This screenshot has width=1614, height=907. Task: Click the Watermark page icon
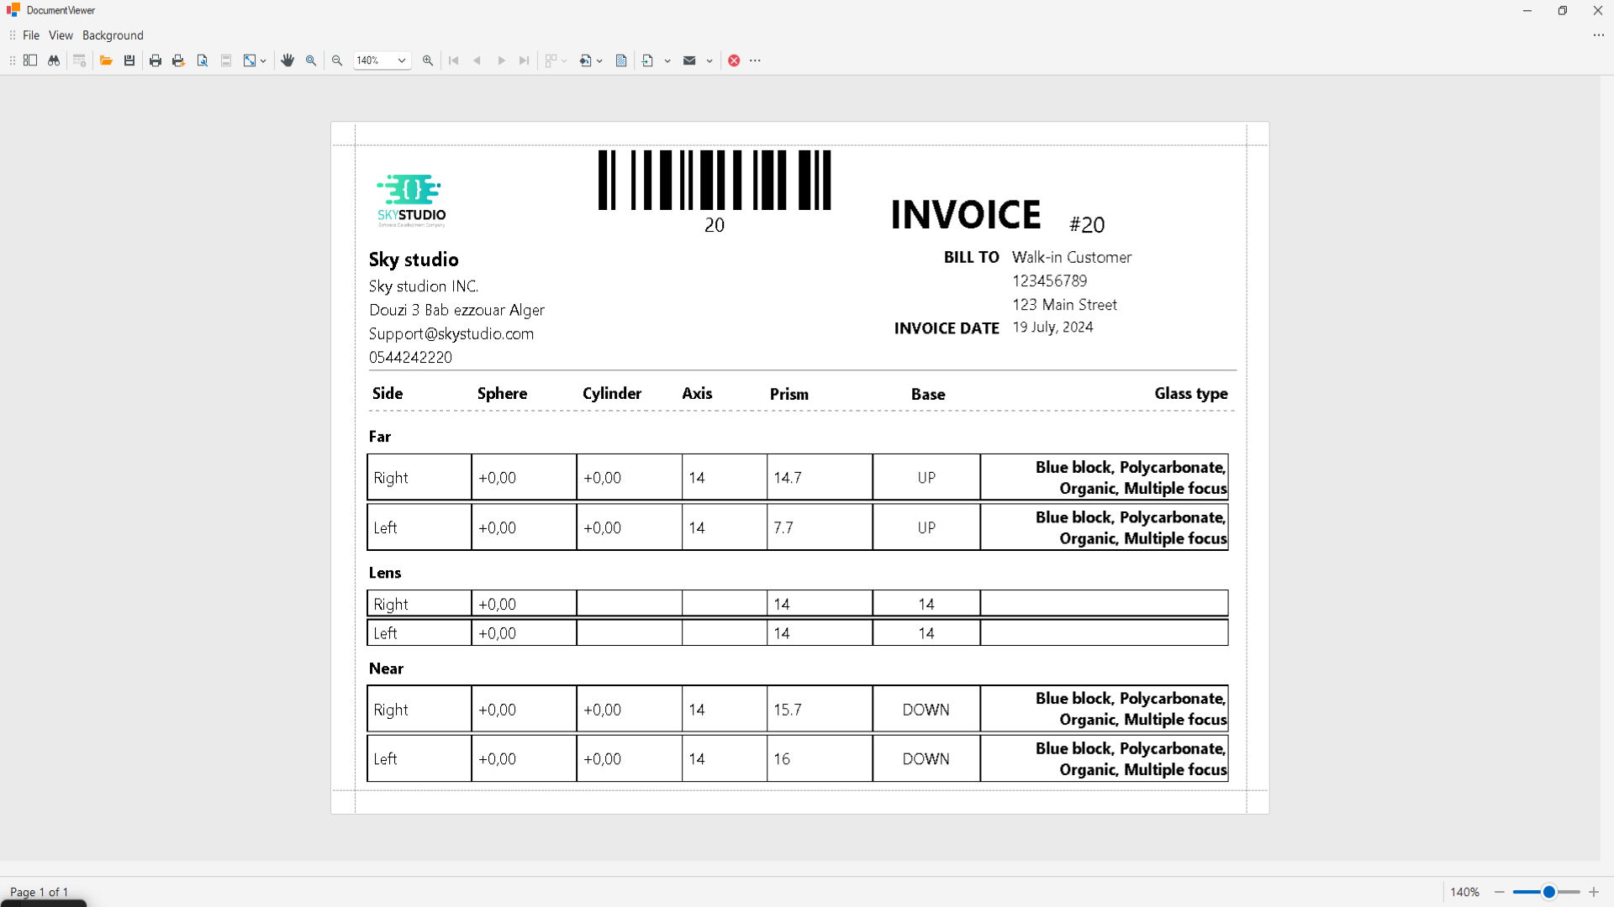(621, 60)
